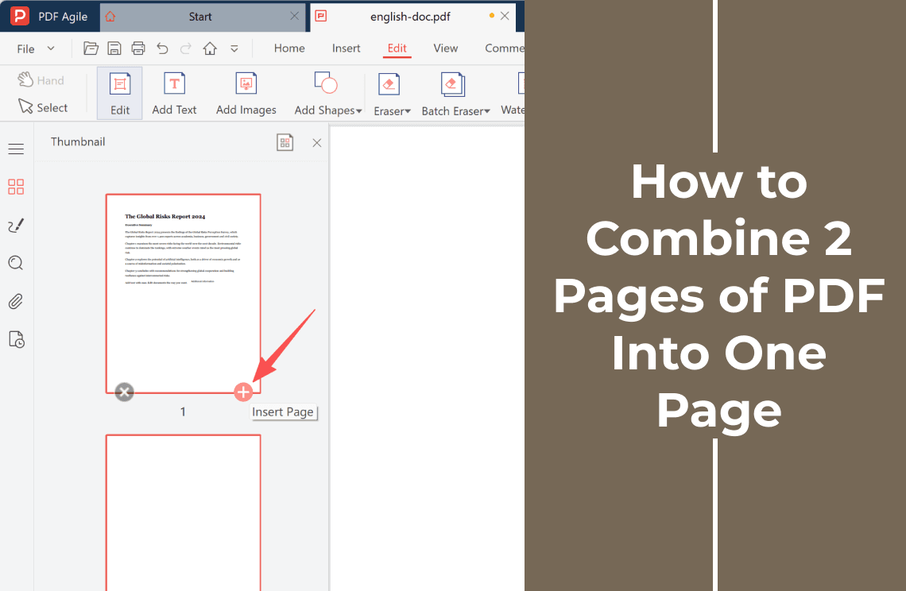Screen dimensions: 906x591
Task: Click the red plus Insert Page button
Action: coord(243,392)
